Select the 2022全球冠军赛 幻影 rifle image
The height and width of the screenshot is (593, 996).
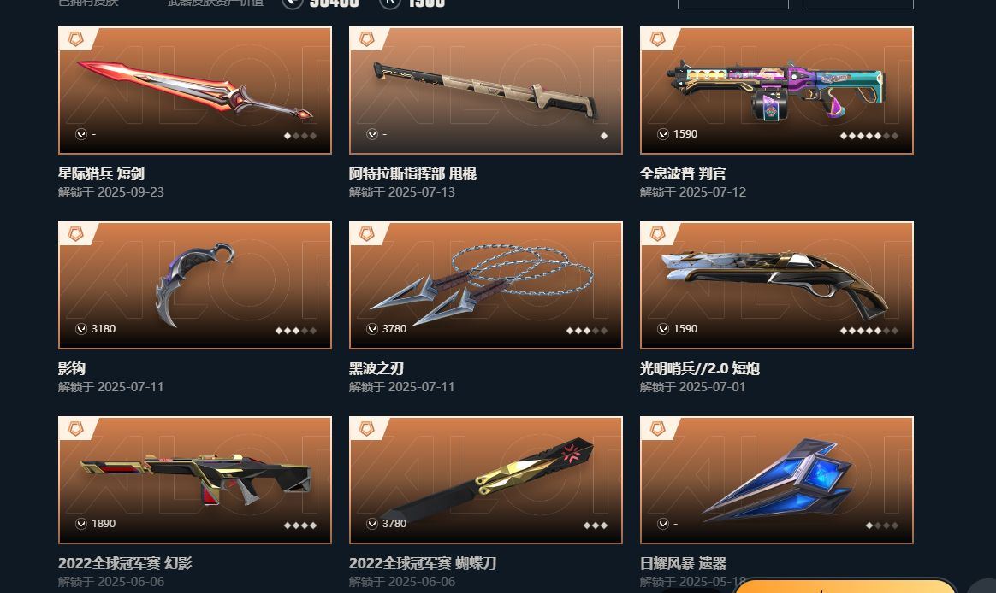(195, 480)
